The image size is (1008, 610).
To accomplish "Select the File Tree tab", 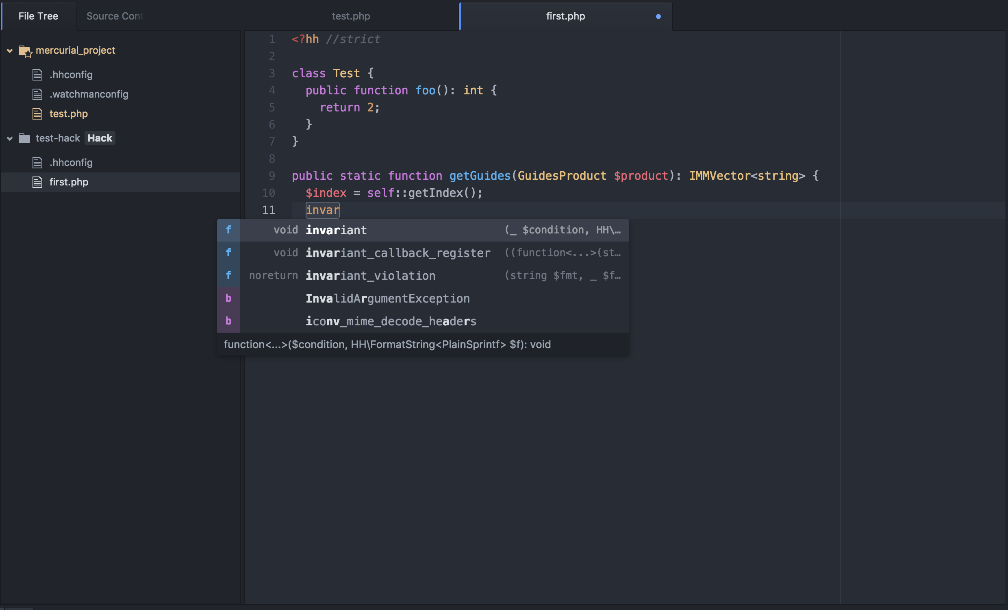I will point(38,16).
